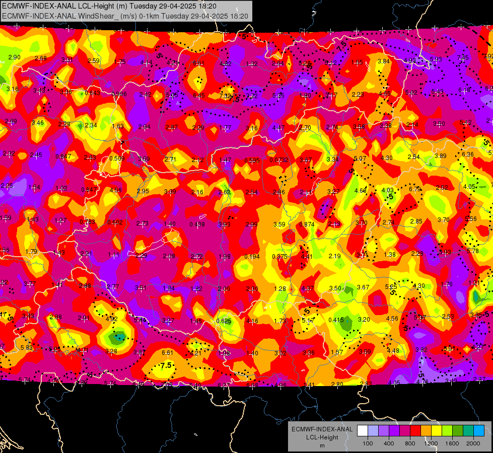493x453 pixels.
Task: Click the dark green legend swatch
Action: 457,430
